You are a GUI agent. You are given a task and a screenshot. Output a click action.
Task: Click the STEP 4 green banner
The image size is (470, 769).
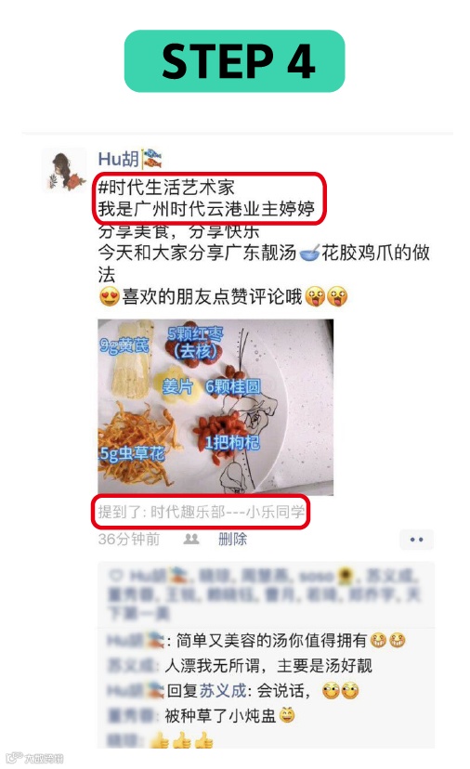pos(234,60)
